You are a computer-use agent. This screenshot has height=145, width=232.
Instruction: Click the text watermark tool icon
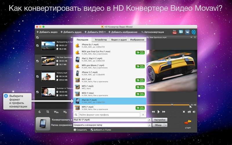pos(56,112)
